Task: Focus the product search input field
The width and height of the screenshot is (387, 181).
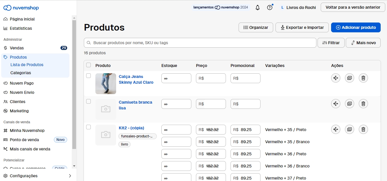Action: pyautogui.click(x=202, y=43)
